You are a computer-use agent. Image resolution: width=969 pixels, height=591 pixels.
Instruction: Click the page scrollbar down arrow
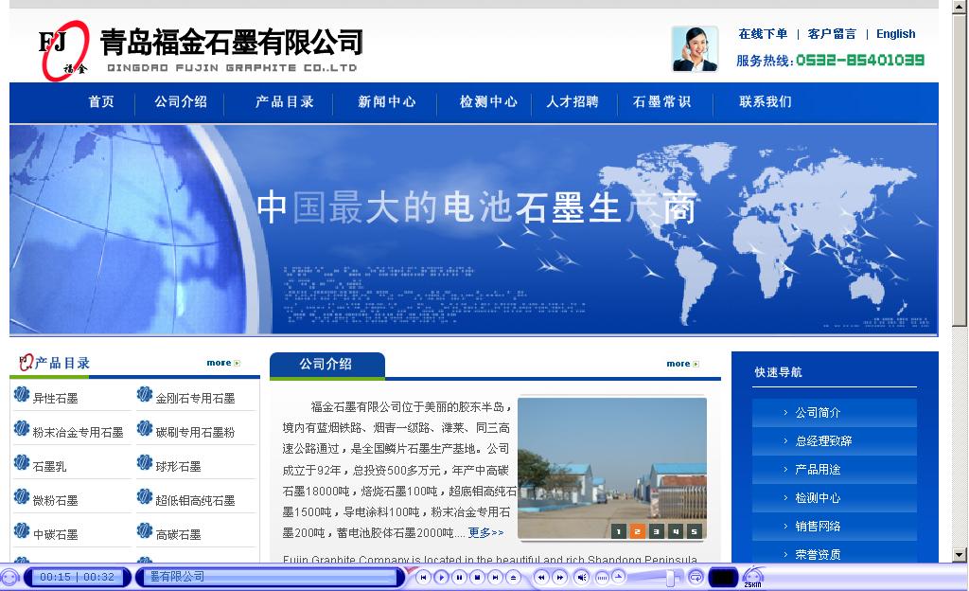click(x=960, y=554)
